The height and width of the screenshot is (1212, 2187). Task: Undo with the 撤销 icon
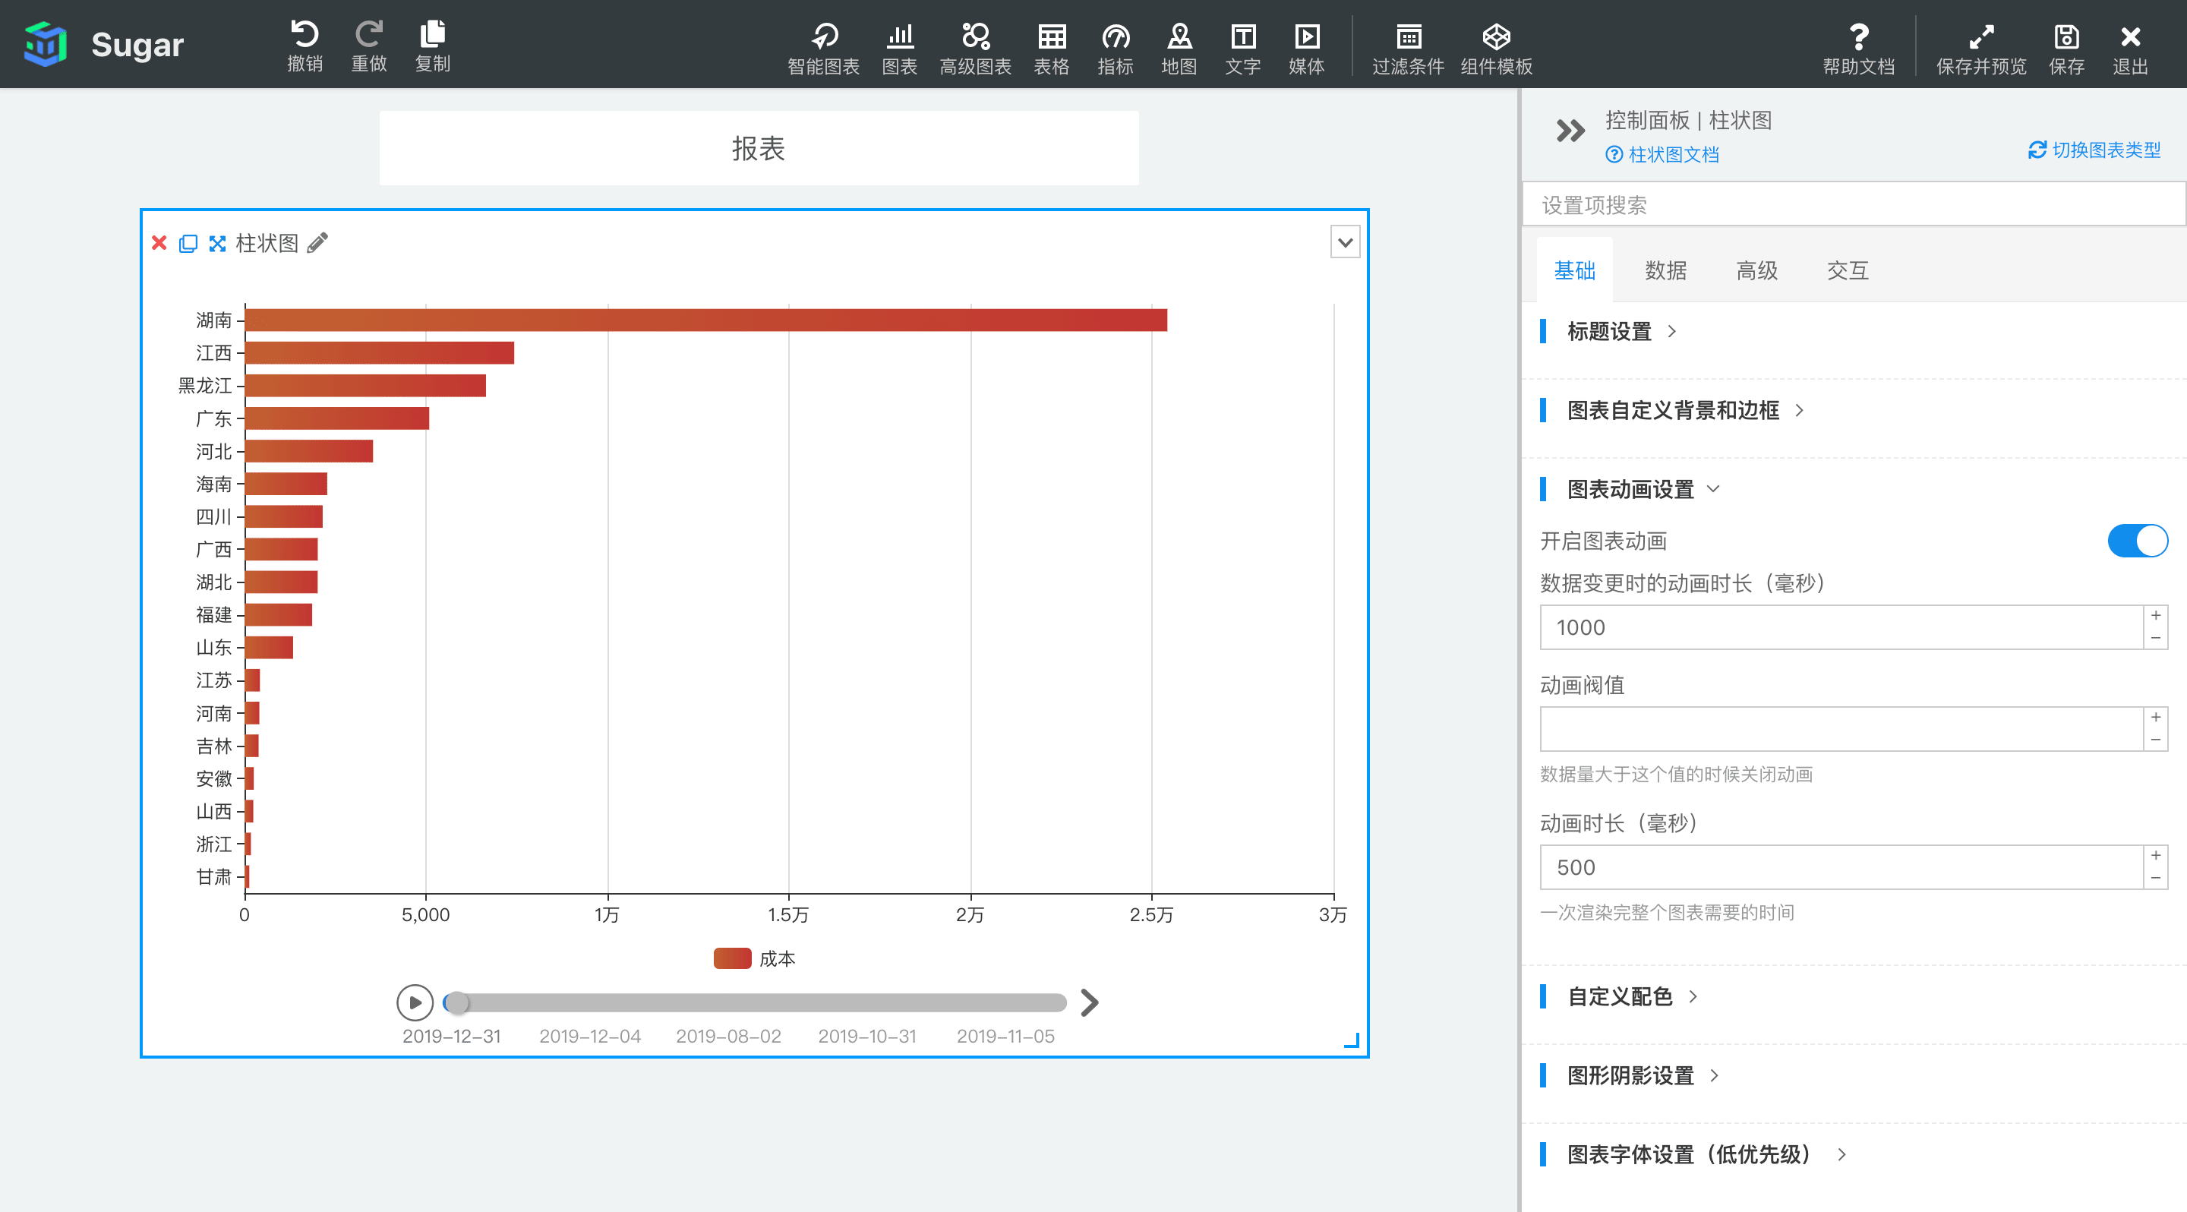305,45
